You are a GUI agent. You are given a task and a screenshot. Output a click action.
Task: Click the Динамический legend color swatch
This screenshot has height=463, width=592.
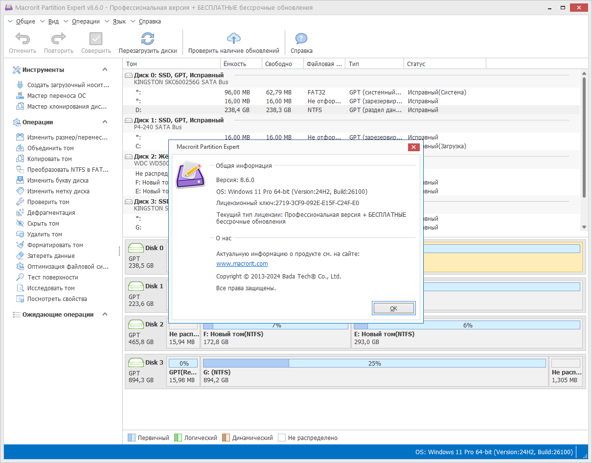[226, 438]
